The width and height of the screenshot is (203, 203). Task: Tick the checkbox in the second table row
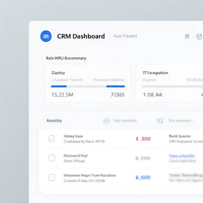[x=52, y=158]
